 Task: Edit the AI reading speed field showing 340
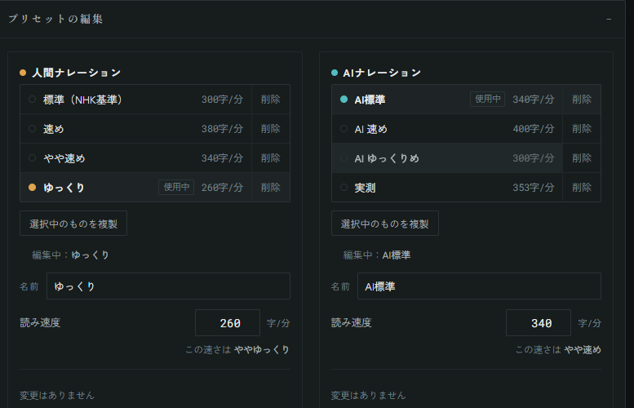pos(539,322)
